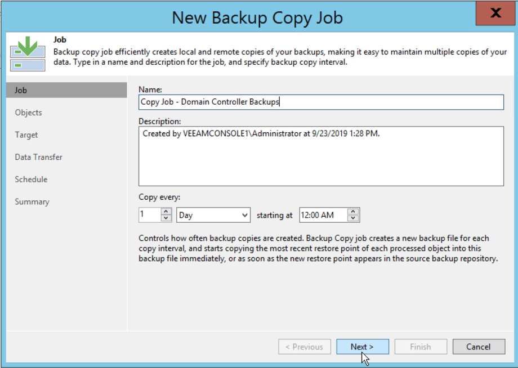Click the Next button

[x=363, y=347]
